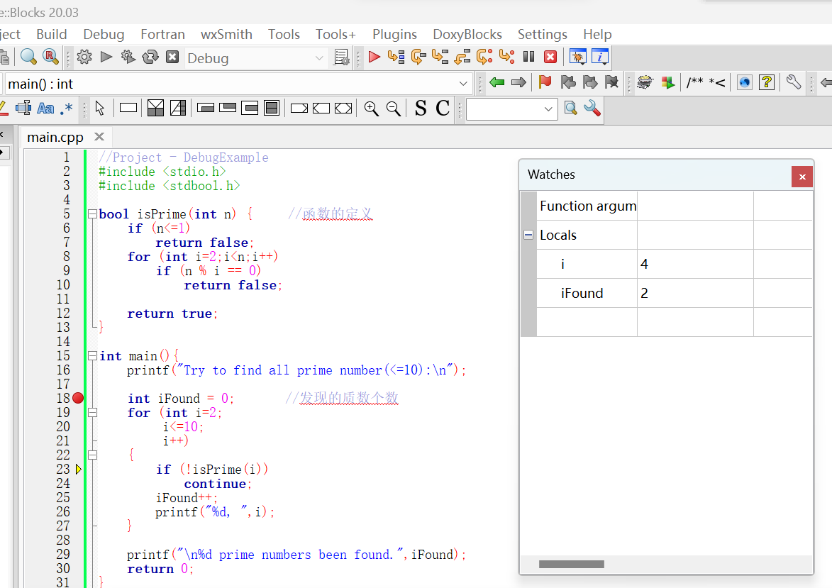The width and height of the screenshot is (832, 588).
Task: Open the Debug build target dropdown
Action: 255,58
